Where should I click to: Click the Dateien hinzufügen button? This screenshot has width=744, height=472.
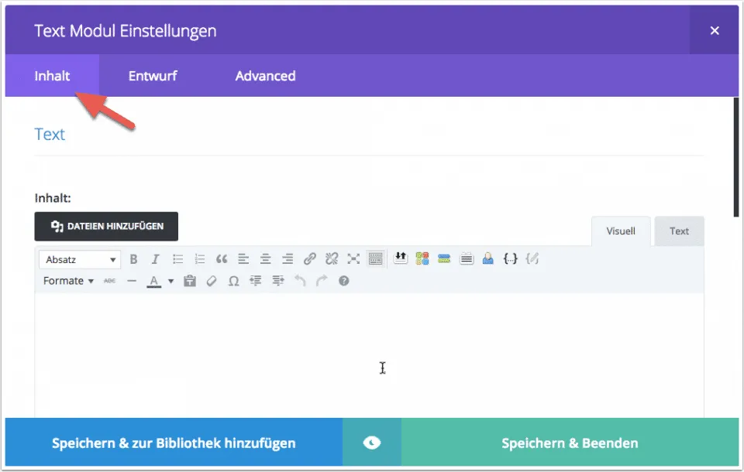106,227
